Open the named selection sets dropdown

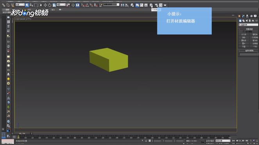(112, 5)
